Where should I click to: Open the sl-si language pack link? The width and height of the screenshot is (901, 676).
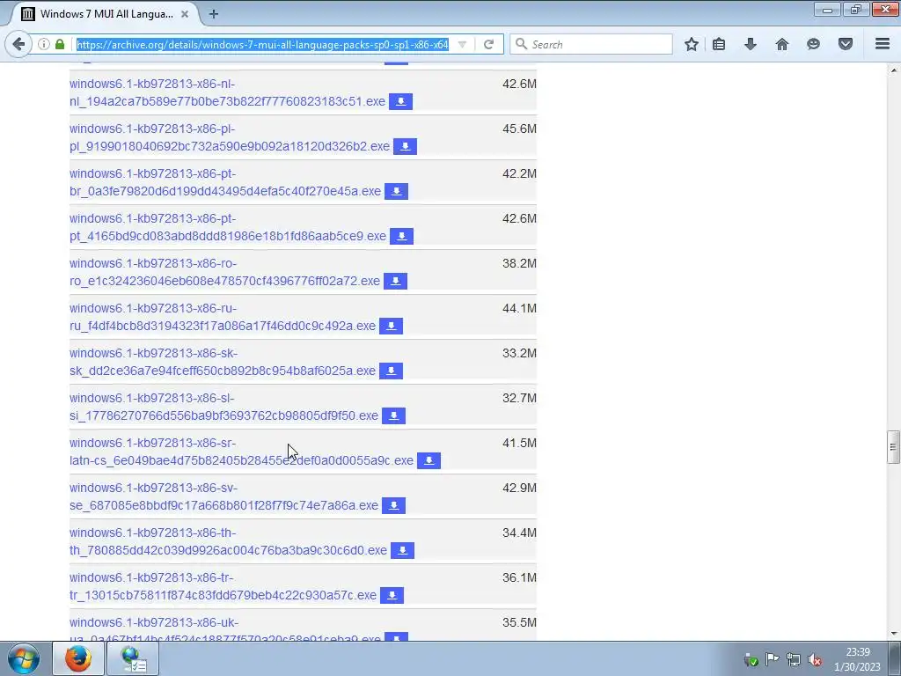pyautogui.click(x=224, y=407)
